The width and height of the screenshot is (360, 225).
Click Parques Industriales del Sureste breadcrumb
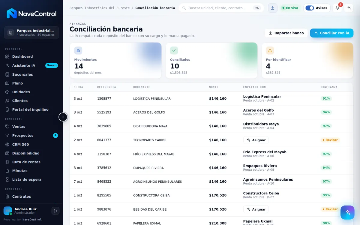[100, 8]
